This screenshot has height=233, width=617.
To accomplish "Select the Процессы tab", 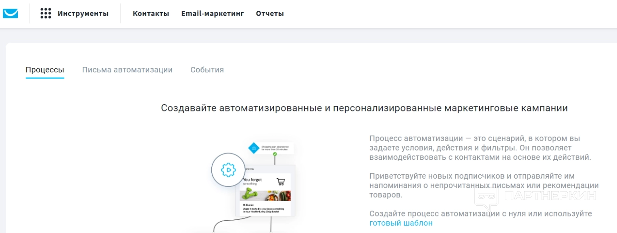I will [x=45, y=70].
